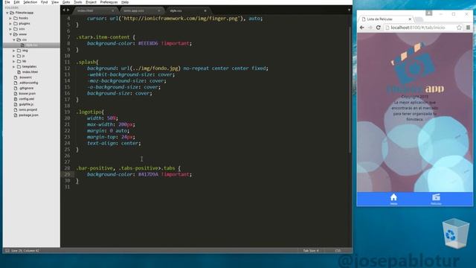Image resolution: width=476 pixels, height=268 pixels.
Task: Expand the hooks folder
Action: 10,18
